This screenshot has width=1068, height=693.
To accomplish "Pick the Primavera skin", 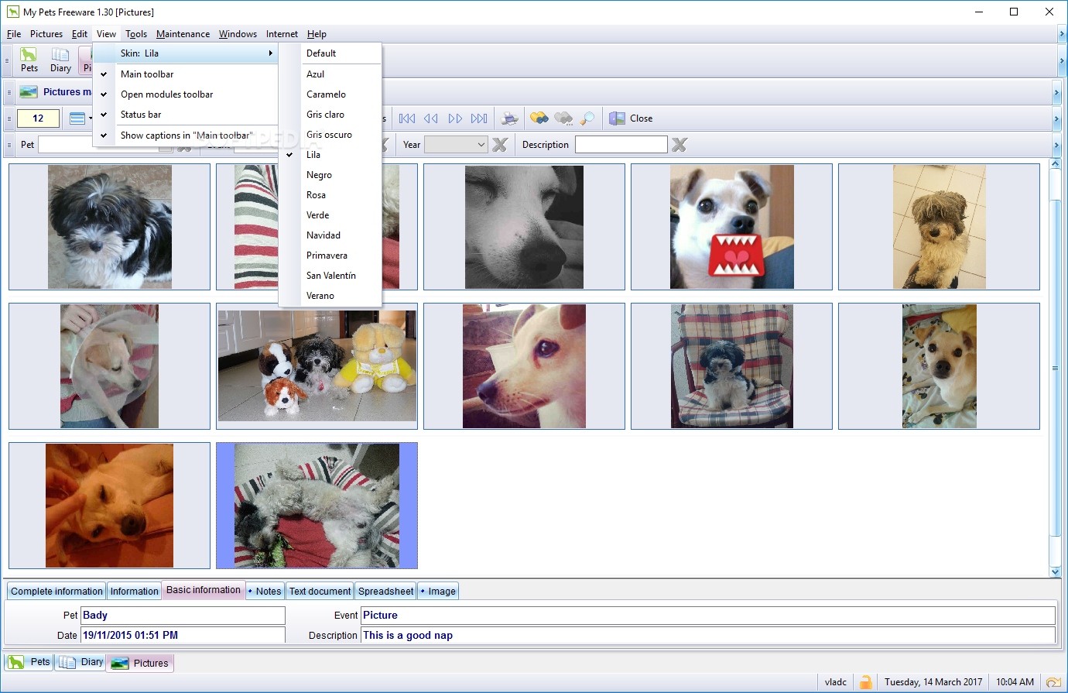I will point(330,256).
